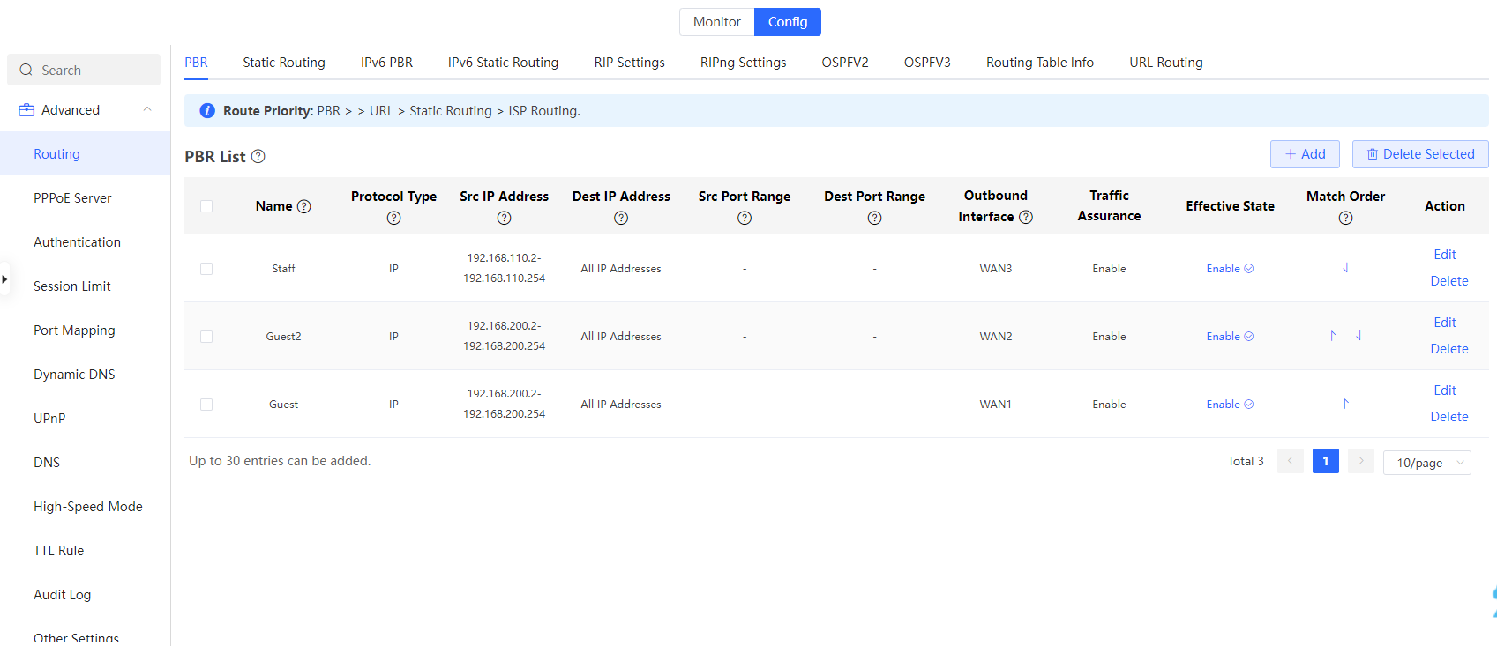Toggle Effective State for Staff rule
Screen dimensions: 1497x646
(1230, 269)
